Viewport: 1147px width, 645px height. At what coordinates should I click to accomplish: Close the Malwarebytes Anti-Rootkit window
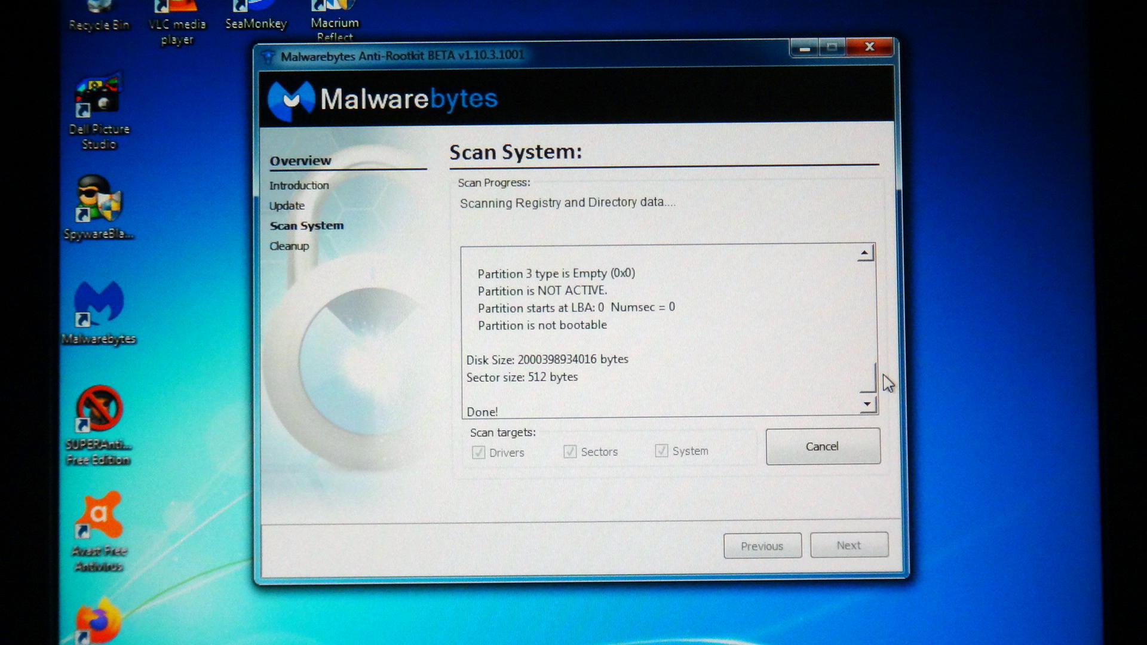[870, 47]
